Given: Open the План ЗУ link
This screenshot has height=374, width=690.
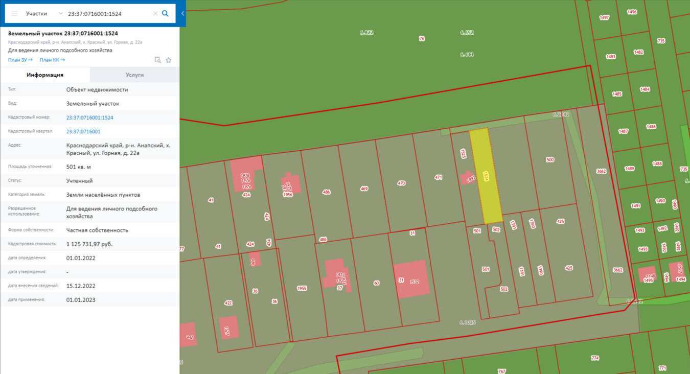Looking at the screenshot, I should tap(20, 60).
